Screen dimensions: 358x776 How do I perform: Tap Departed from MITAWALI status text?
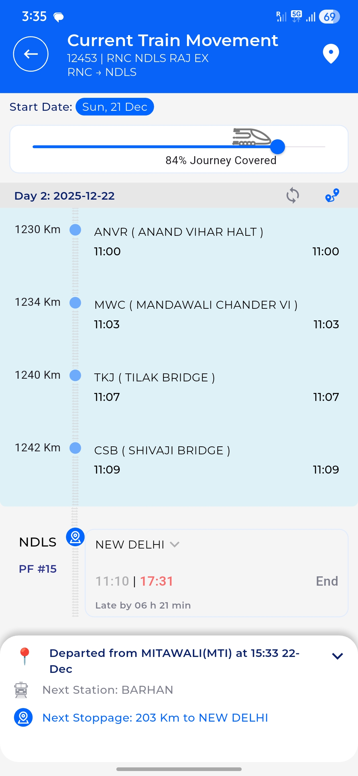pos(174,661)
